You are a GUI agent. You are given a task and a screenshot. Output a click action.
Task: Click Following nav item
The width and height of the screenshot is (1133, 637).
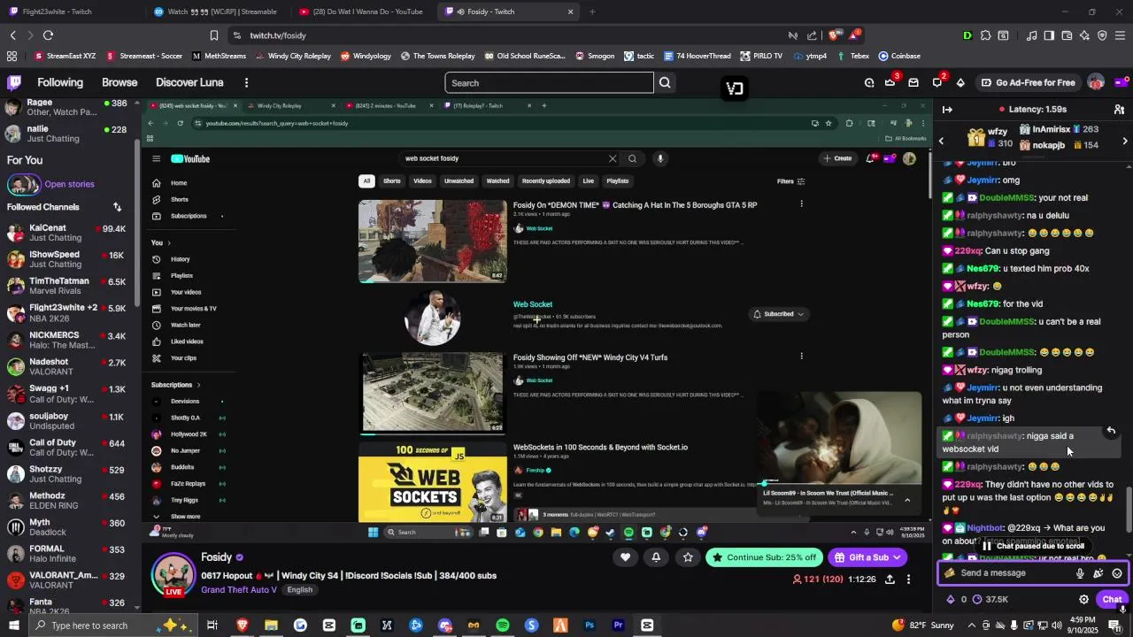click(x=60, y=82)
